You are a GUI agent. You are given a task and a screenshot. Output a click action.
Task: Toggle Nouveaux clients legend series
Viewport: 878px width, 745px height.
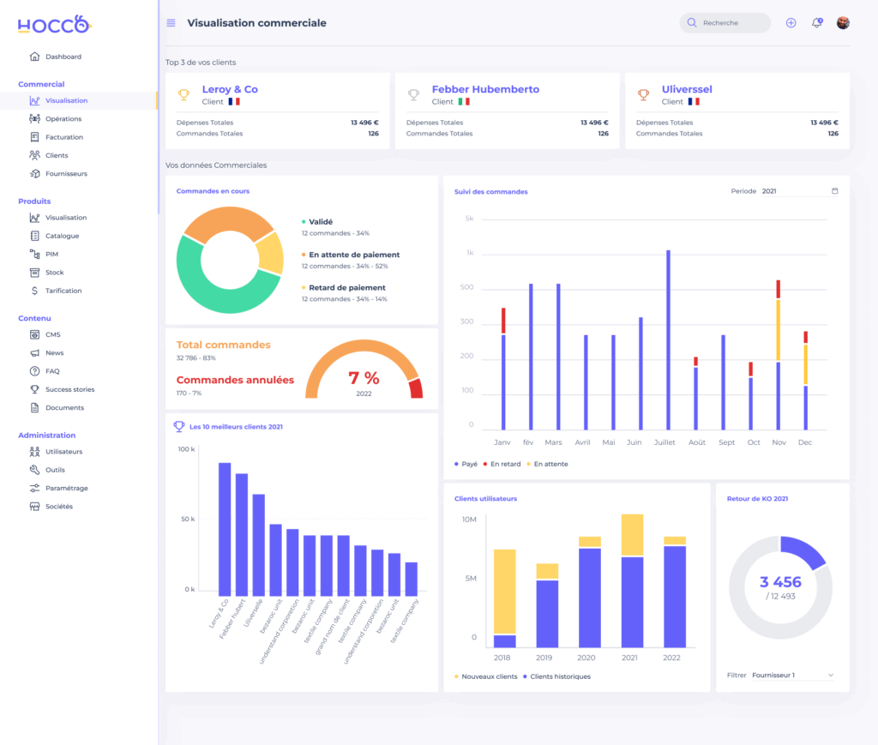(x=485, y=676)
